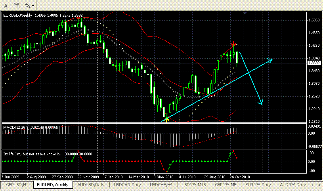323x191 pixels.
Task: Click the 2 Aug 2009 date label
Action: 36,177
